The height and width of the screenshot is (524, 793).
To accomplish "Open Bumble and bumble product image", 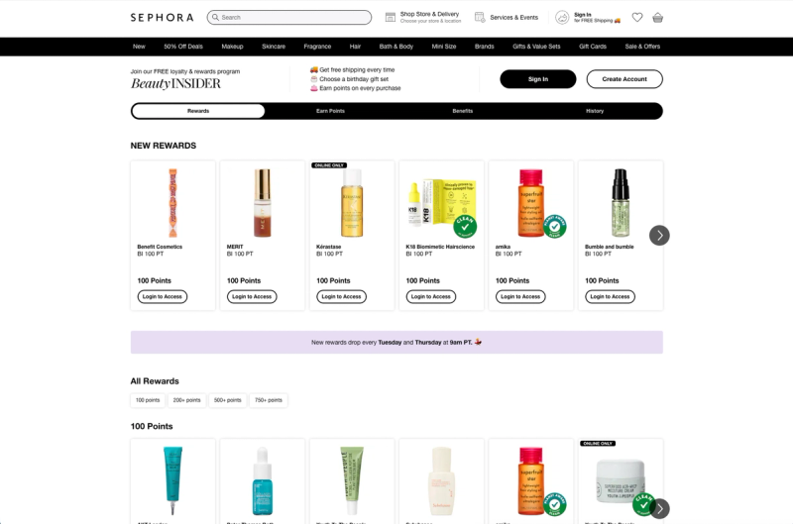I will pyautogui.click(x=621, y=203).
